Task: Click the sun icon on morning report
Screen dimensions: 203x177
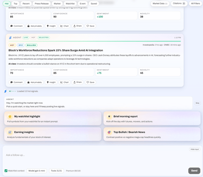Action: [109, 116]
